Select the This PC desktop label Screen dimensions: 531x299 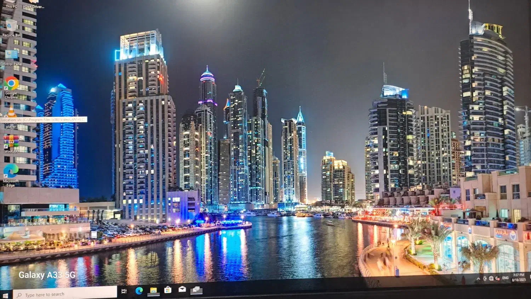pyautogui.click(x=11, y=6)
